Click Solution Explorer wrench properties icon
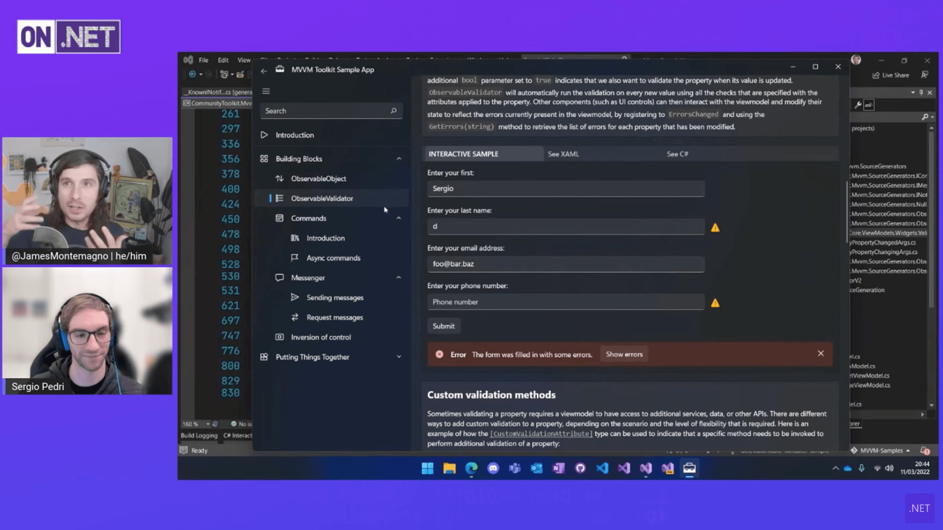This screenshot has height=530, width=943. click(x=858, y=105)
